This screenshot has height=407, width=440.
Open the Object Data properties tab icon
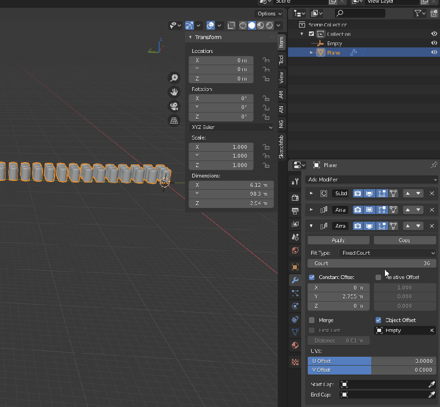[x=295, y=332]
